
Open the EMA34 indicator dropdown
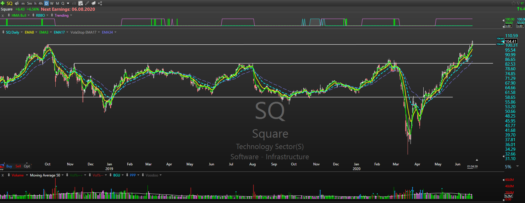tap(115, 32)
